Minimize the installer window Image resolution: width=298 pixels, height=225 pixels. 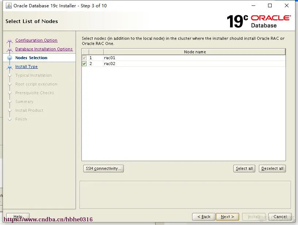[253, 6]
